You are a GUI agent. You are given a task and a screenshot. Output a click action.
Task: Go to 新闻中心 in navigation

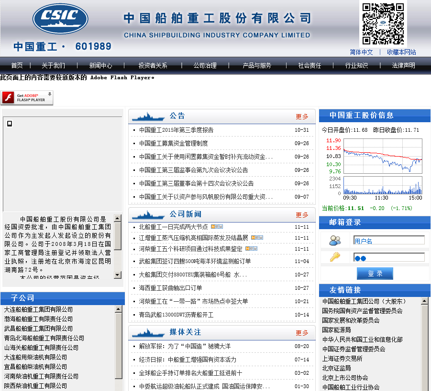[x=100, y=65]
